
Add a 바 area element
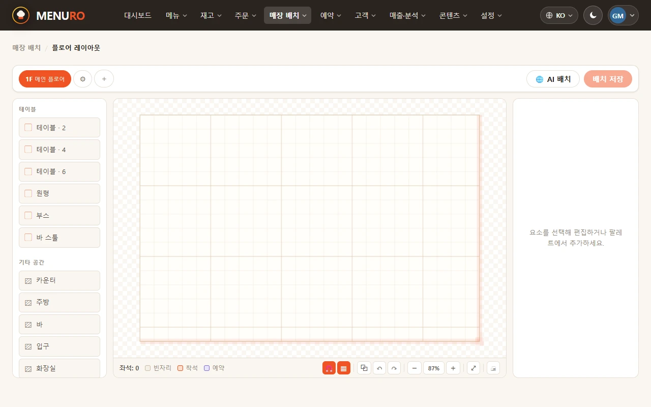[60, 324]
